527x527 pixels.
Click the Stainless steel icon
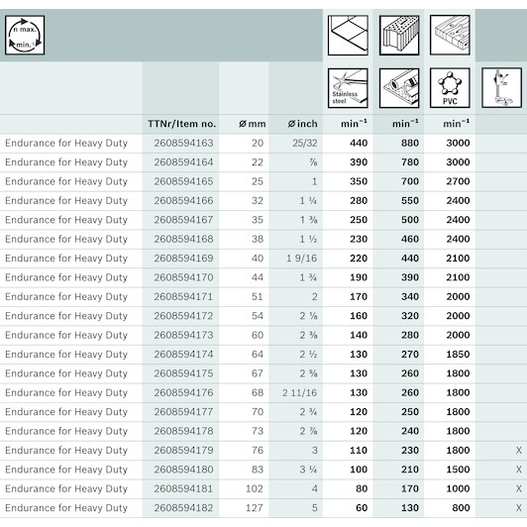pos(348,88)
